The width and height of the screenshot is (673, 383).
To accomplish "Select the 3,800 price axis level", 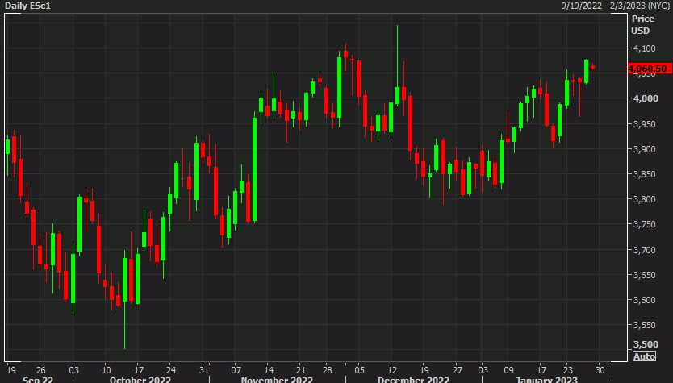I will [644, 199].
